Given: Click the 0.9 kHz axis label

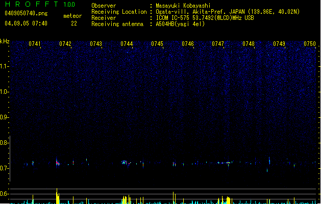Looking at the screenshot, I should 4,117.
